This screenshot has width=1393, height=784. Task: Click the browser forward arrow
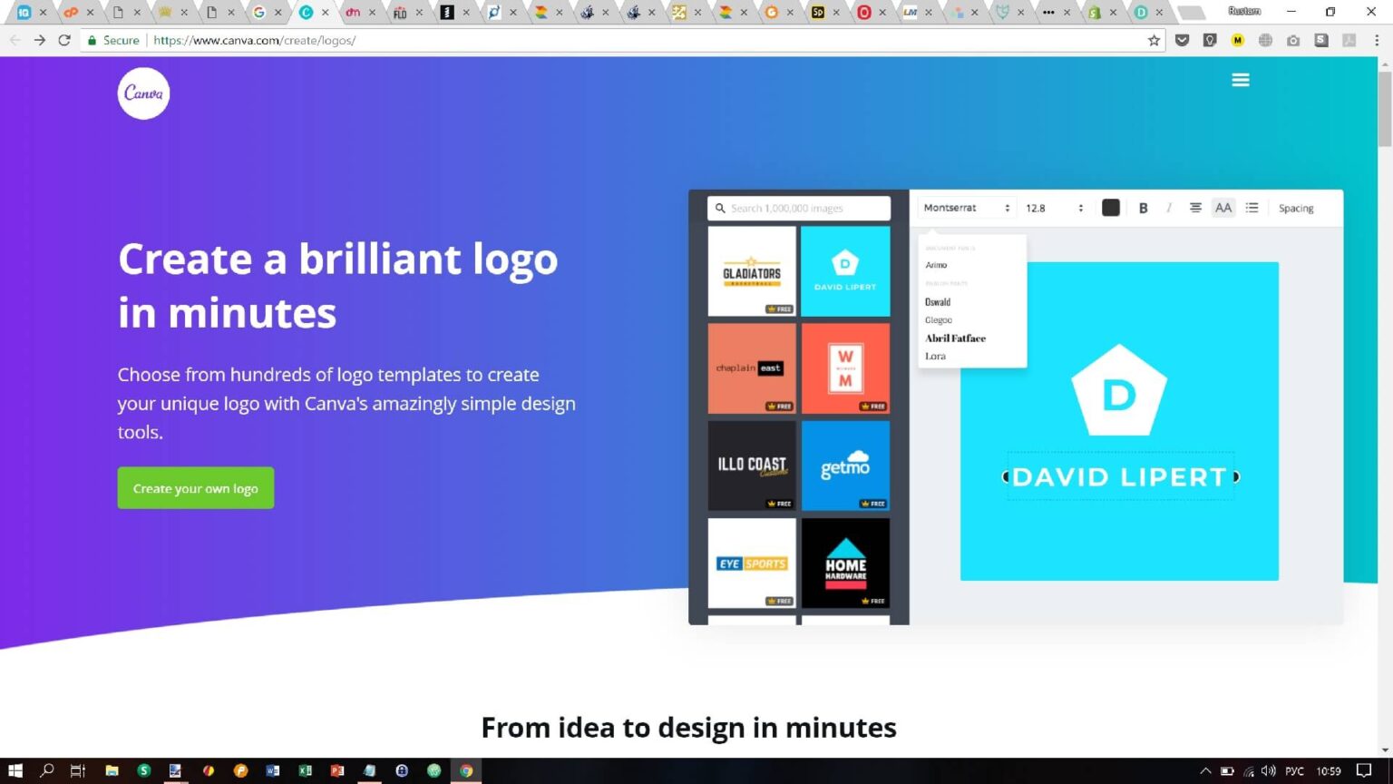point(39,40)
